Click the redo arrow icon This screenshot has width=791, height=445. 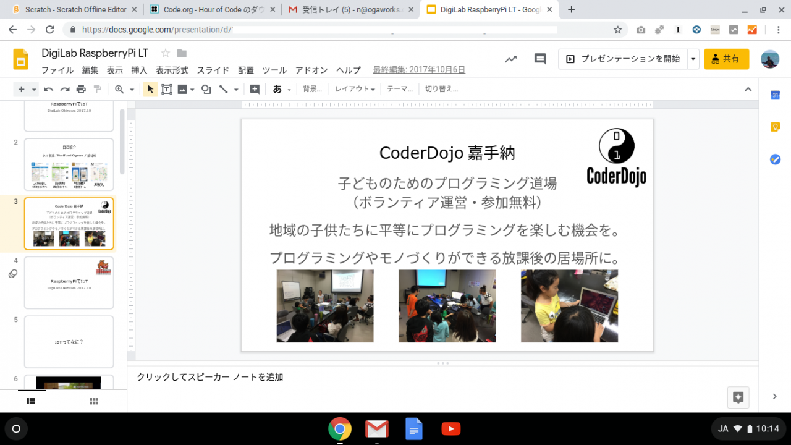point(64,89)
